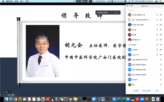Viewport: 164px width, 102px height.
Task: Click the 解除全体静音 button
Action: pyautogui.click(x=147, y=91)
